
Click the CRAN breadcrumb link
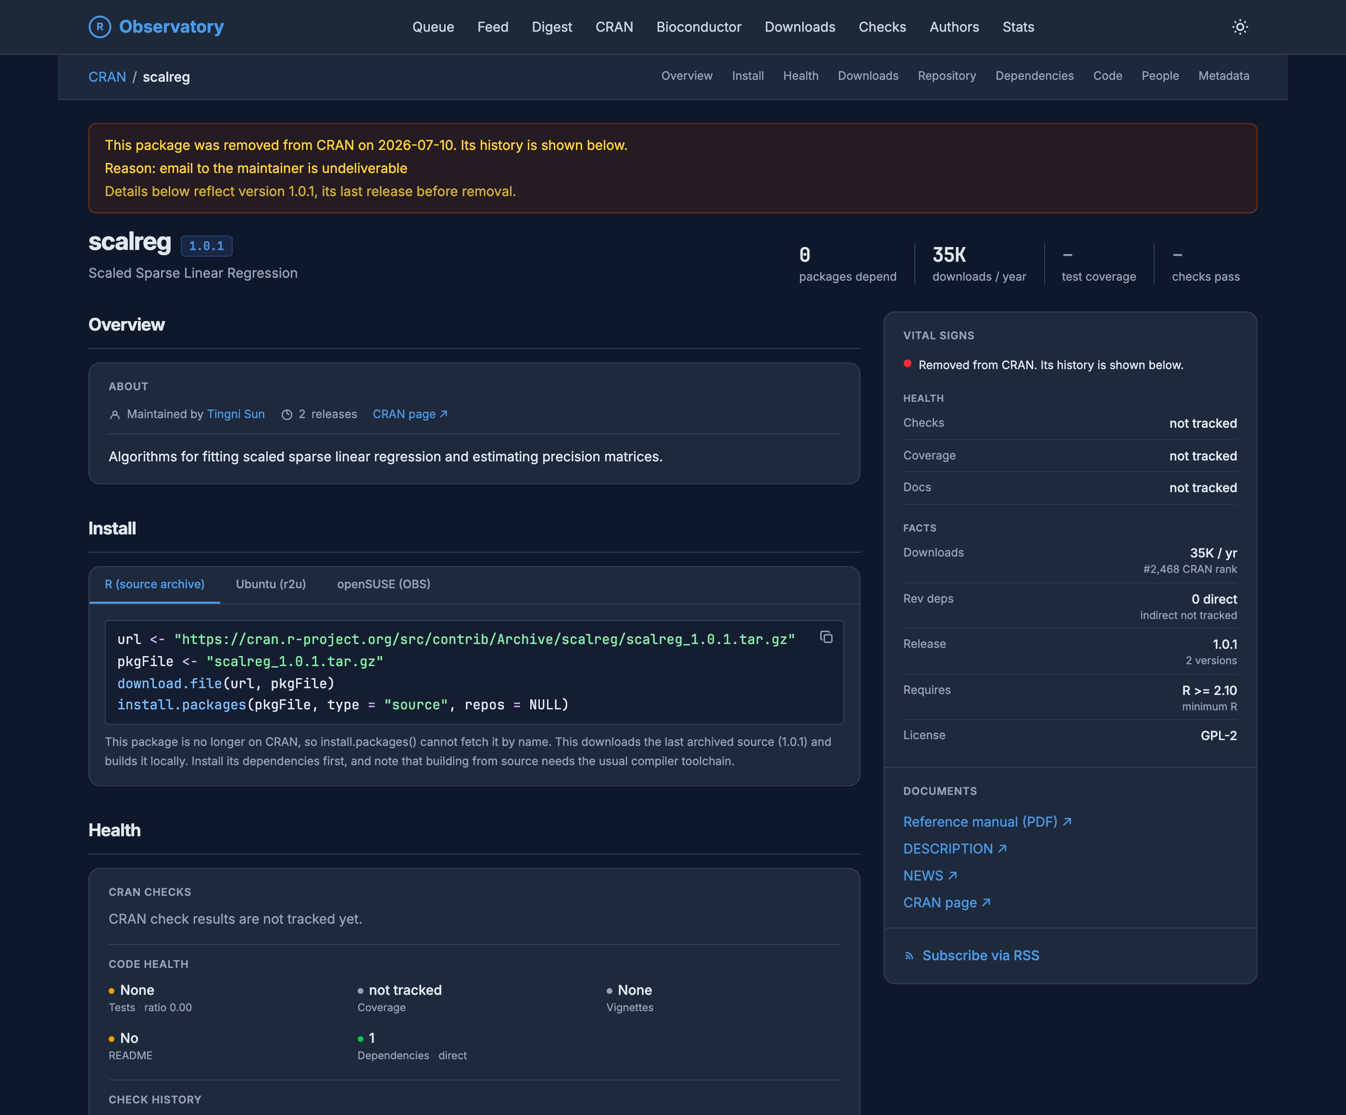coord(107,77)
